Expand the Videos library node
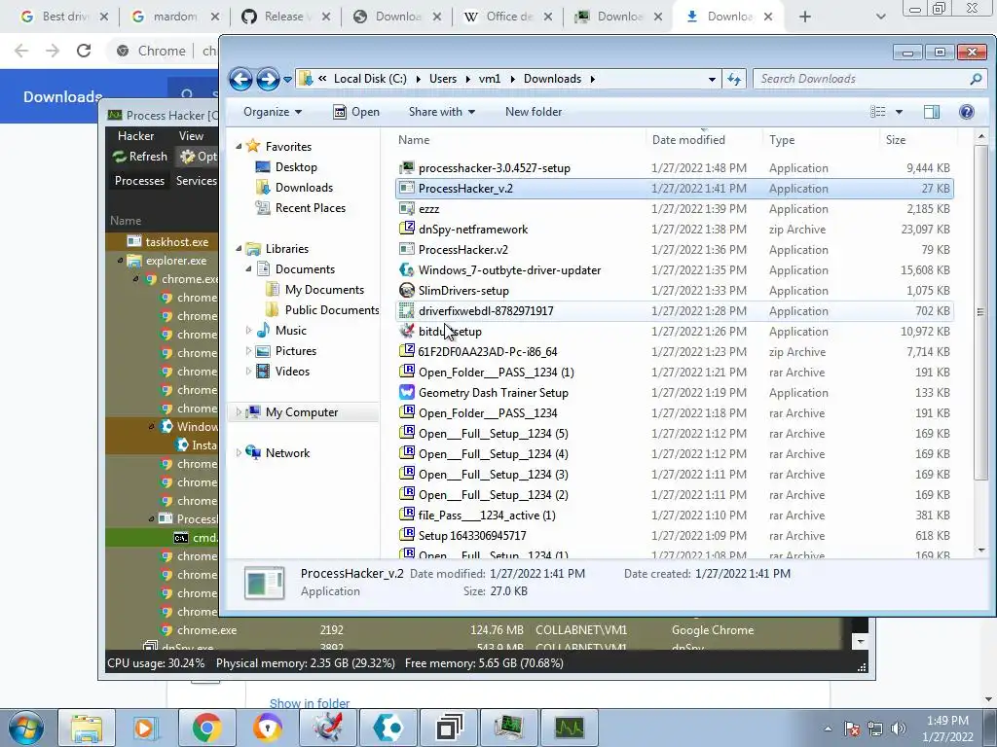997x747 pixels. (x=248, y=371)
